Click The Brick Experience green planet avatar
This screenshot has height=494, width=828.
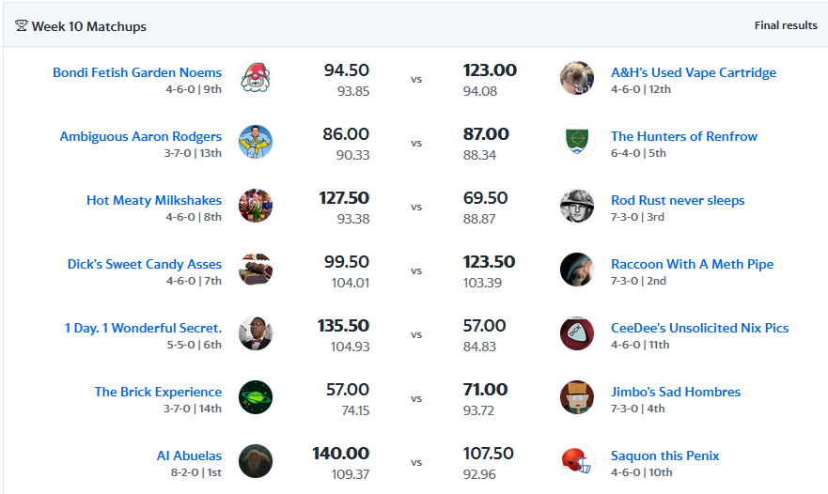[256, 397]
